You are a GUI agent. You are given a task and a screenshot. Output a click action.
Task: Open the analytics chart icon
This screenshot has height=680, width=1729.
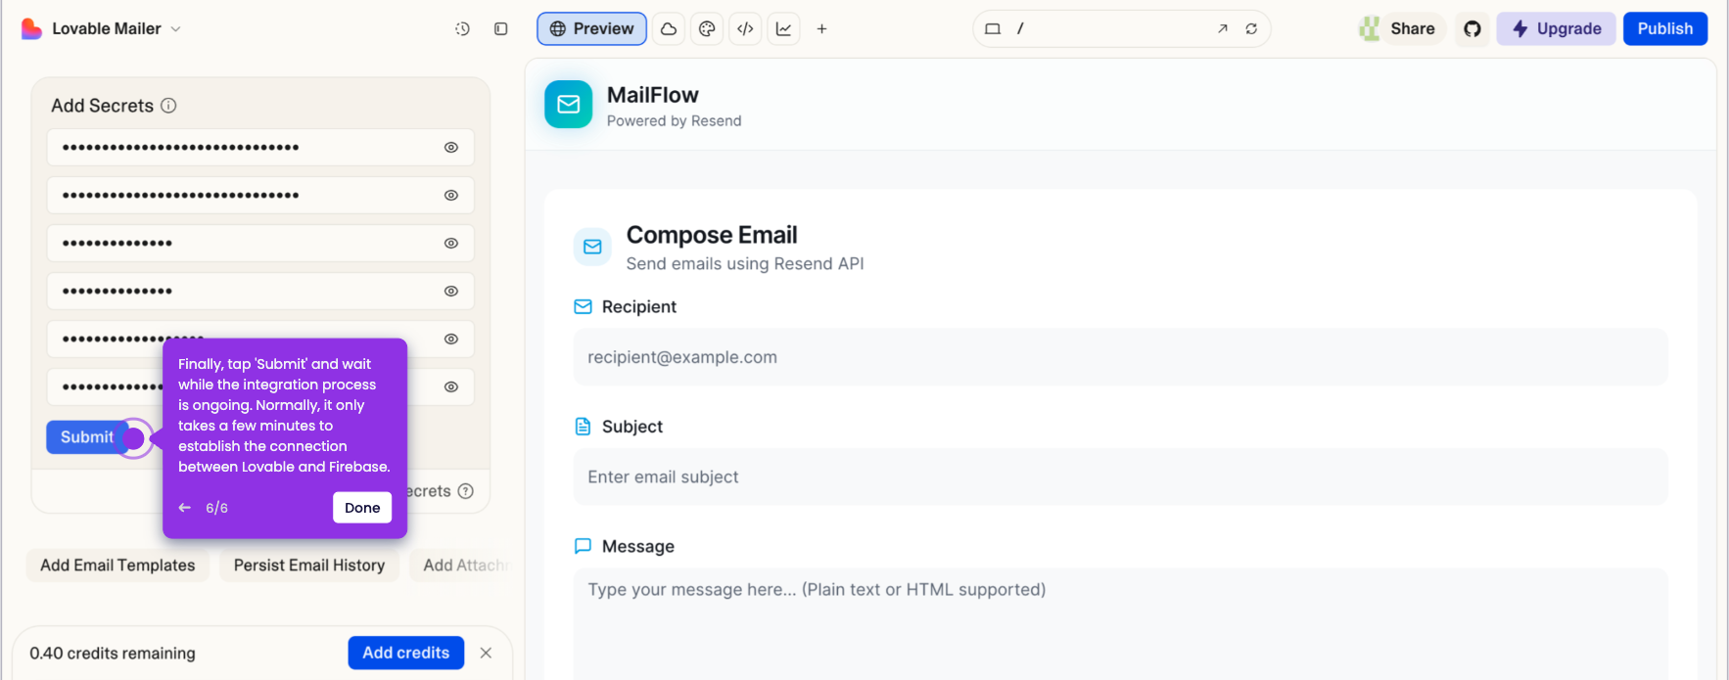click(784, 29)
